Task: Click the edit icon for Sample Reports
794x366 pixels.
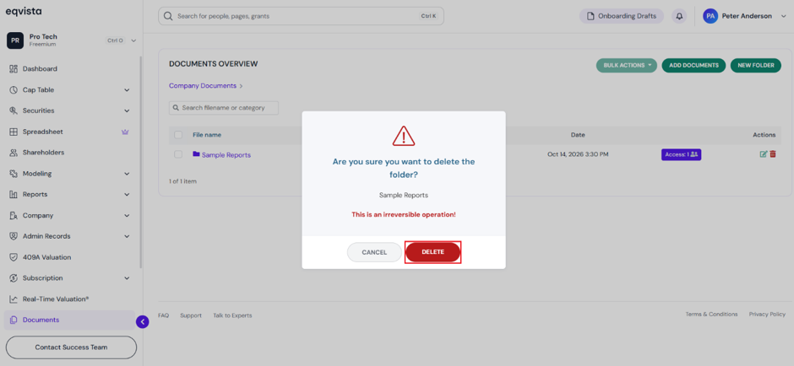Action: [x=763, y=154]
